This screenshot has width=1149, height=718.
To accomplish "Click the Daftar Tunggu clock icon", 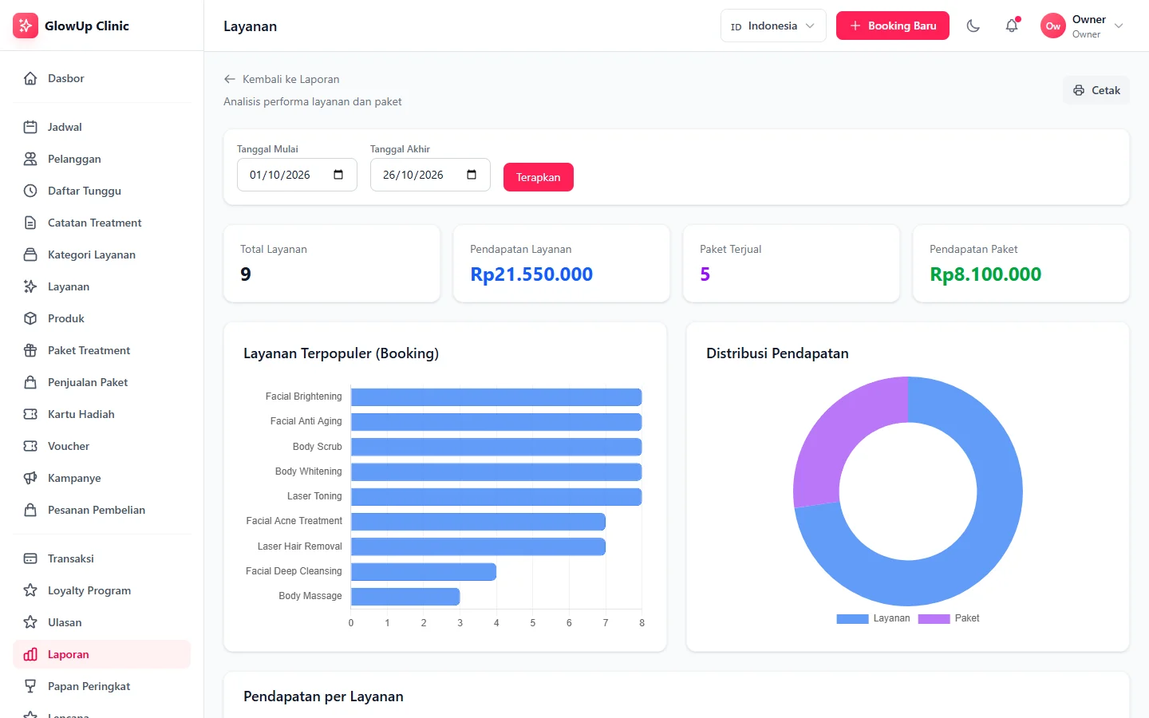I will 30,191.
